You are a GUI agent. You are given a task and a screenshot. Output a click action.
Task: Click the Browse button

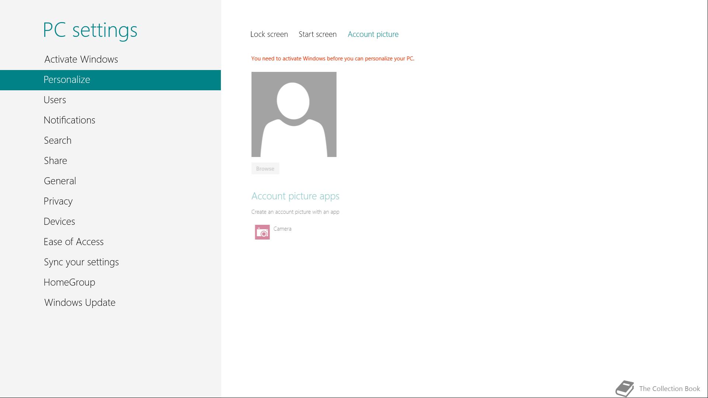click(x=265, y=168)
